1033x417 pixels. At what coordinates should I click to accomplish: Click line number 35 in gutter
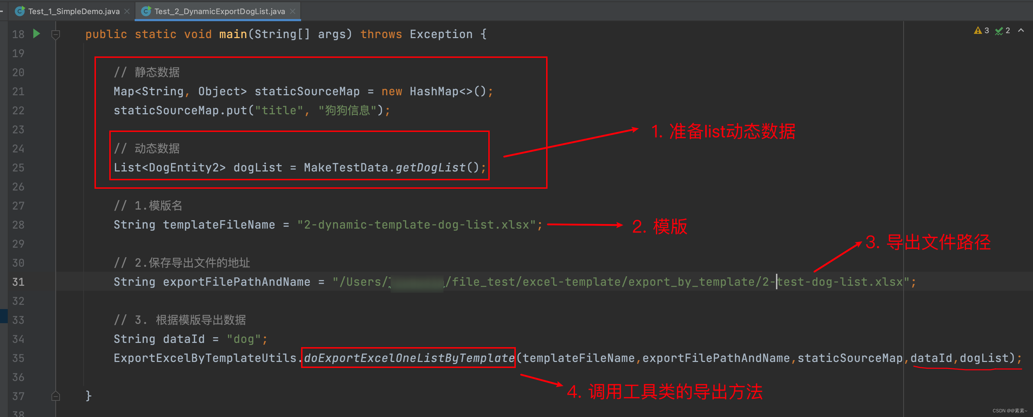tap(18, 358)
